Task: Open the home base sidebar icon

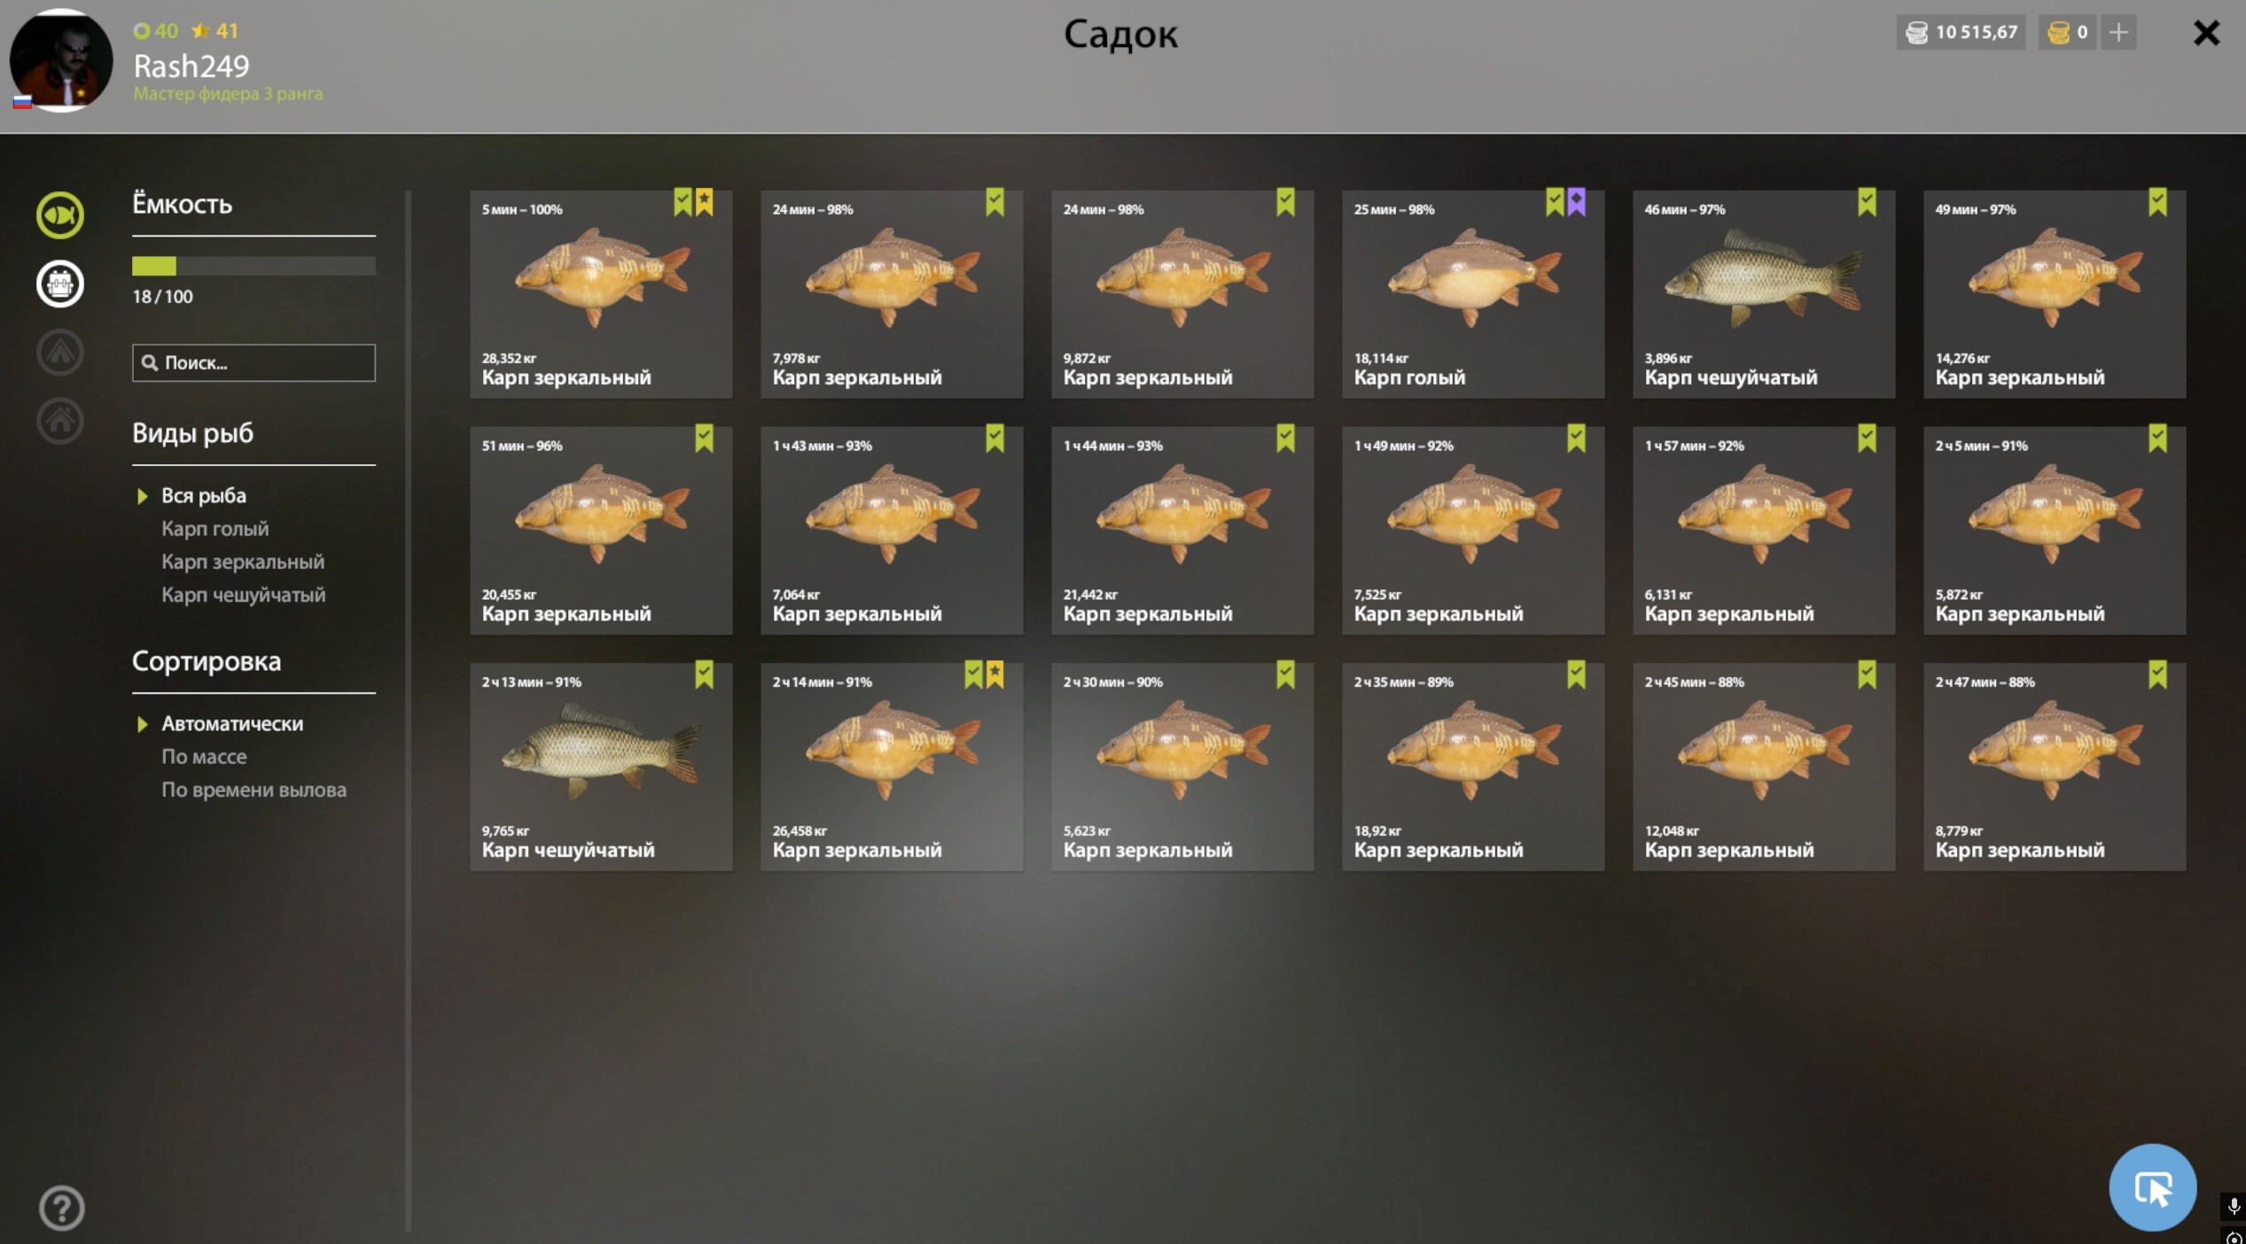Action: 60,420
